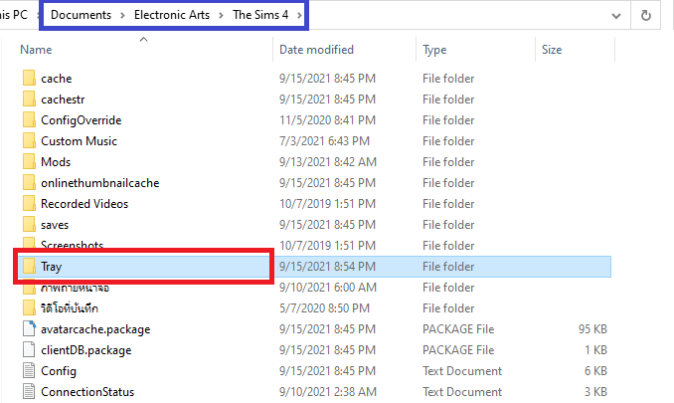Click The Sims 4 breadcrumb segment
Viewport: 674px width, 403px height.
[260, 15]
